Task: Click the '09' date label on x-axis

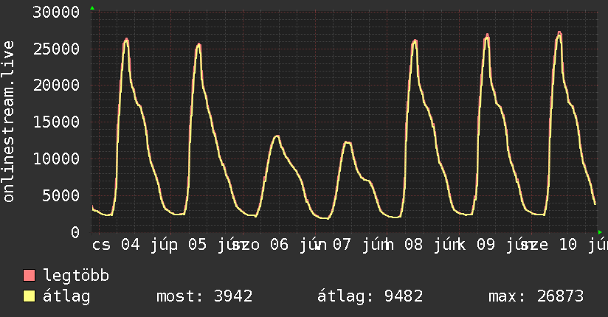Action: click(486, 245)
